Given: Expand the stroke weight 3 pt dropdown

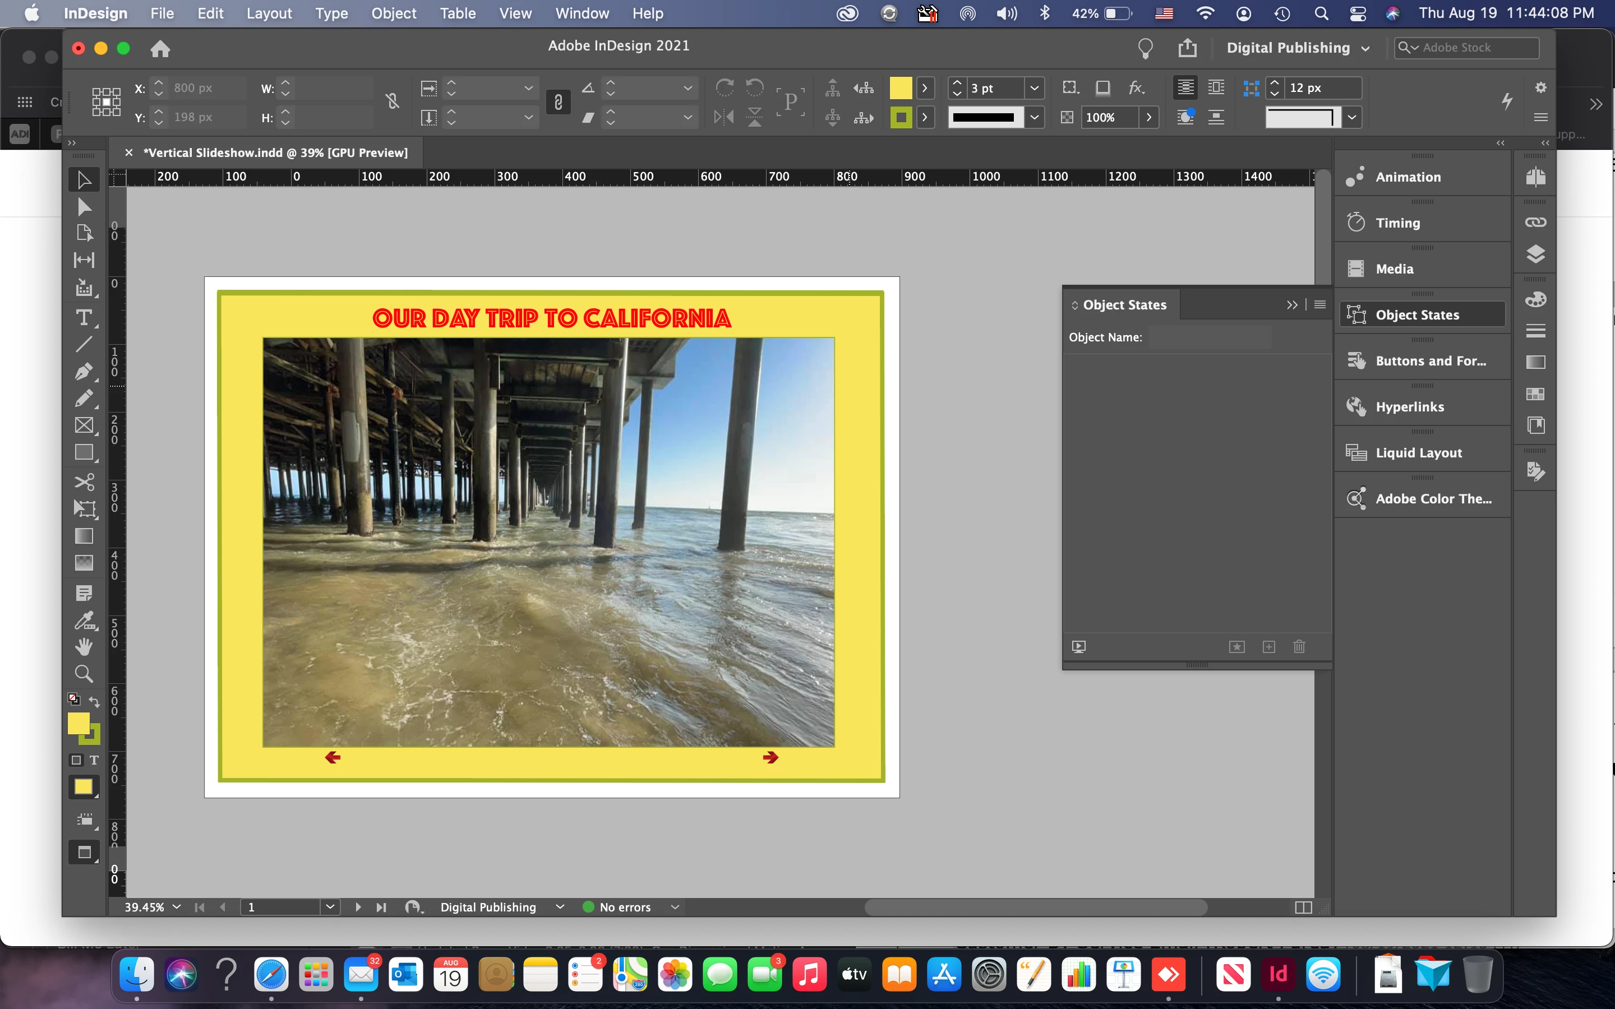Looking at the screenshot, I should (x=1033, y=88).
